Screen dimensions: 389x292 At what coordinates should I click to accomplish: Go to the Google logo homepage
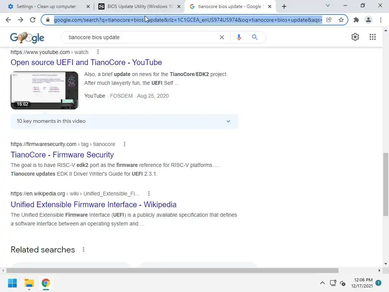[27, 38]
